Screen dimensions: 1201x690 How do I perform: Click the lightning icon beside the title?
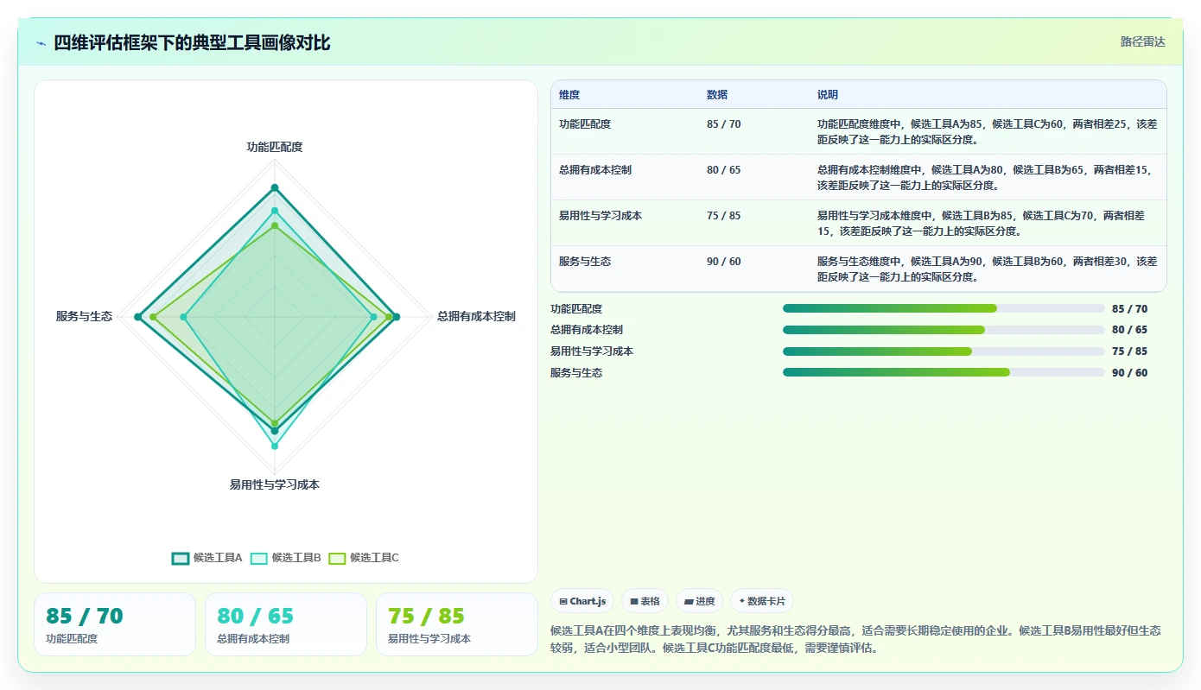coord(41,43)
